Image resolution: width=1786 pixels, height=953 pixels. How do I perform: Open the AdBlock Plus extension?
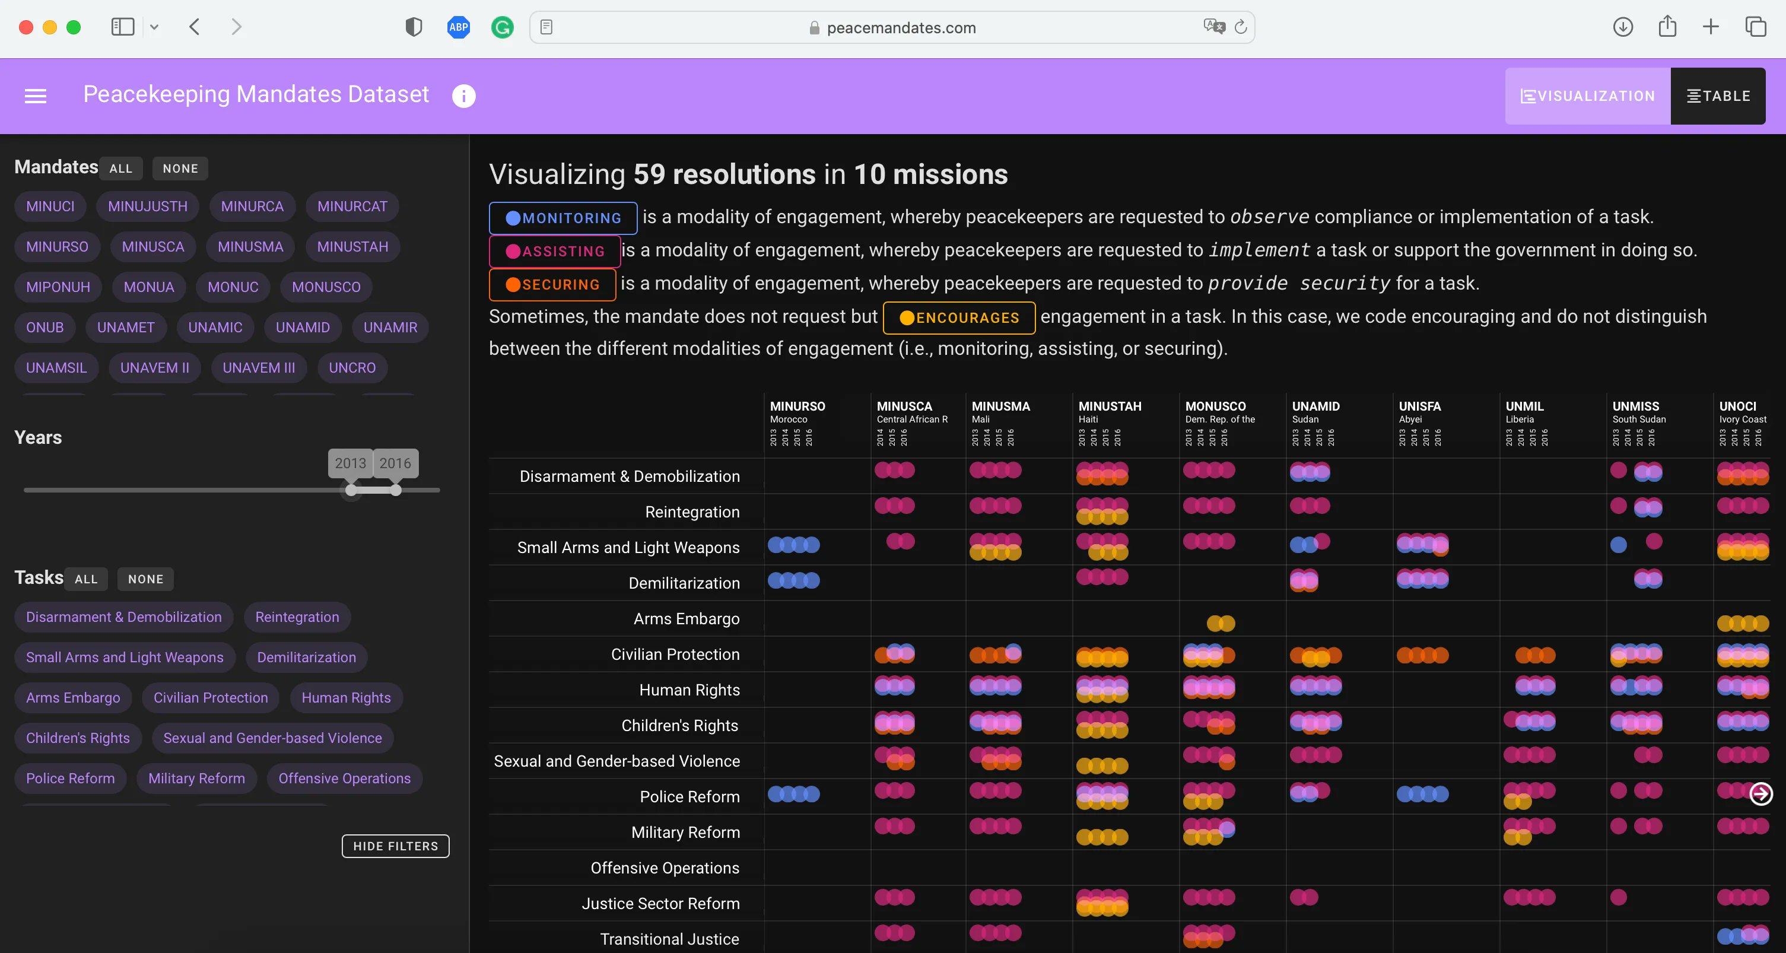pos(458,27)
